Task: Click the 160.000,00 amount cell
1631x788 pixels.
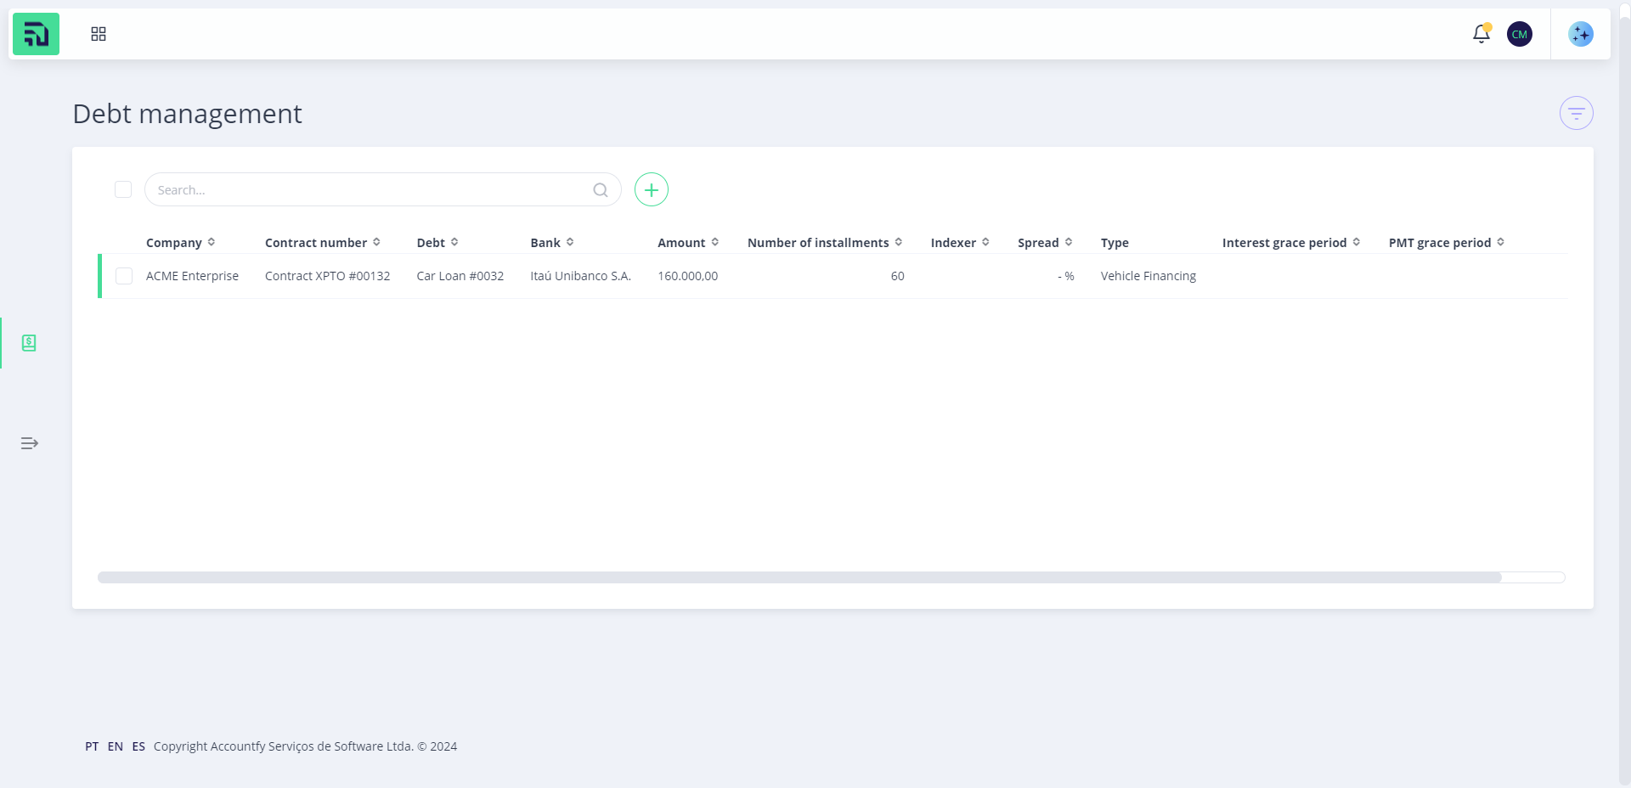Action: [x=688, y=276]
